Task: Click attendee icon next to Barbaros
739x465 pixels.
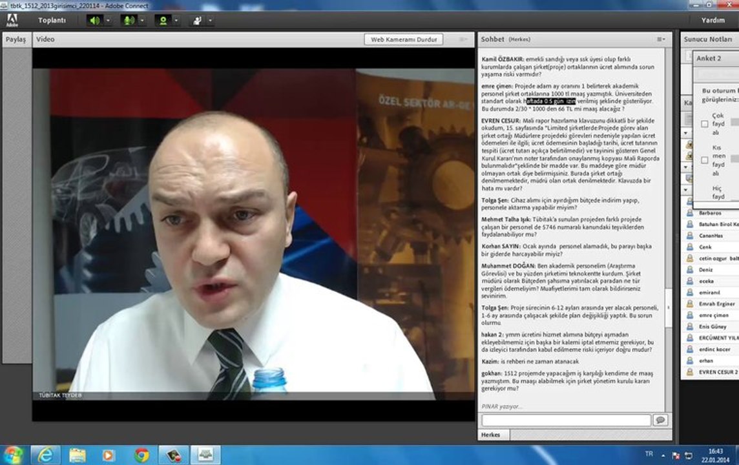Action: tap(689, 213)
